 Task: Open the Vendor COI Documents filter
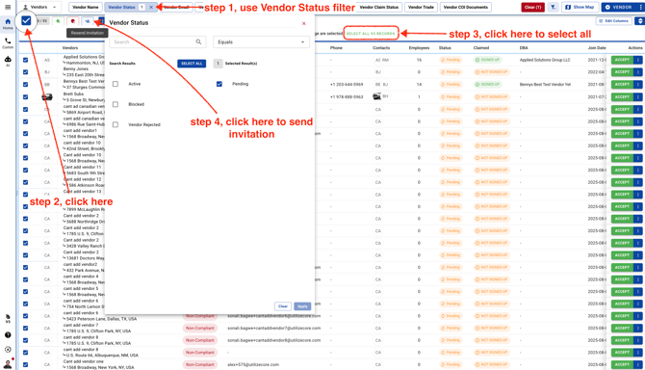point(466,7)
